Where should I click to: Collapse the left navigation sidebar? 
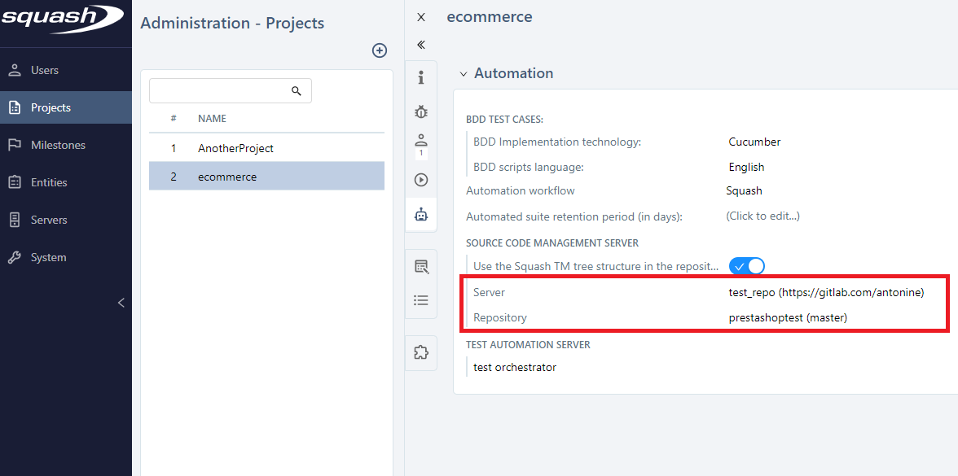coord(121,303)
